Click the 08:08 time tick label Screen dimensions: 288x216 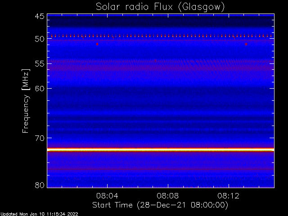click(x=168, y=196)
